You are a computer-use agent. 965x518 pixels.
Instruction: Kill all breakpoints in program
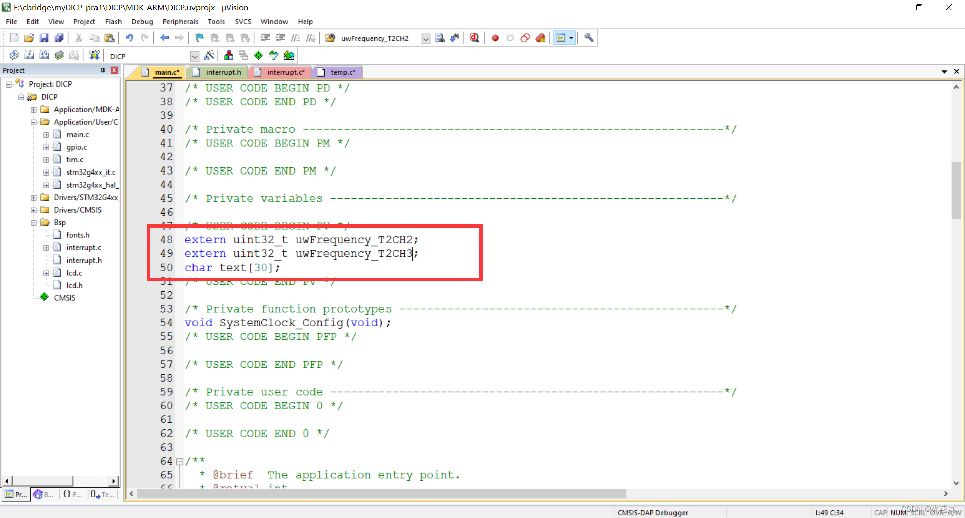[541, 37]
